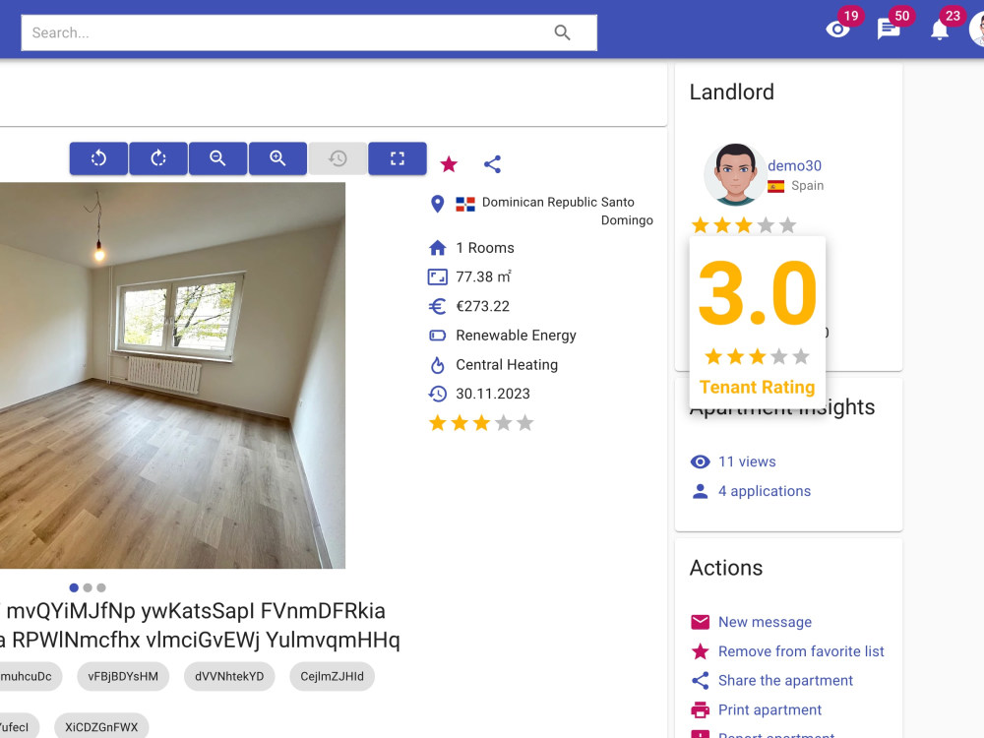This screenshot has height=738, width=984.
Task: Open landlord demo30 profile link
Action: (x=794, y=165)
